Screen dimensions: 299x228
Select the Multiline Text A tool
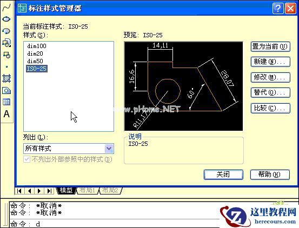(x=6, y=114)
